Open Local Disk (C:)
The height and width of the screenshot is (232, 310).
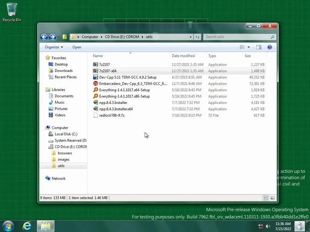(x=66, y=134)
